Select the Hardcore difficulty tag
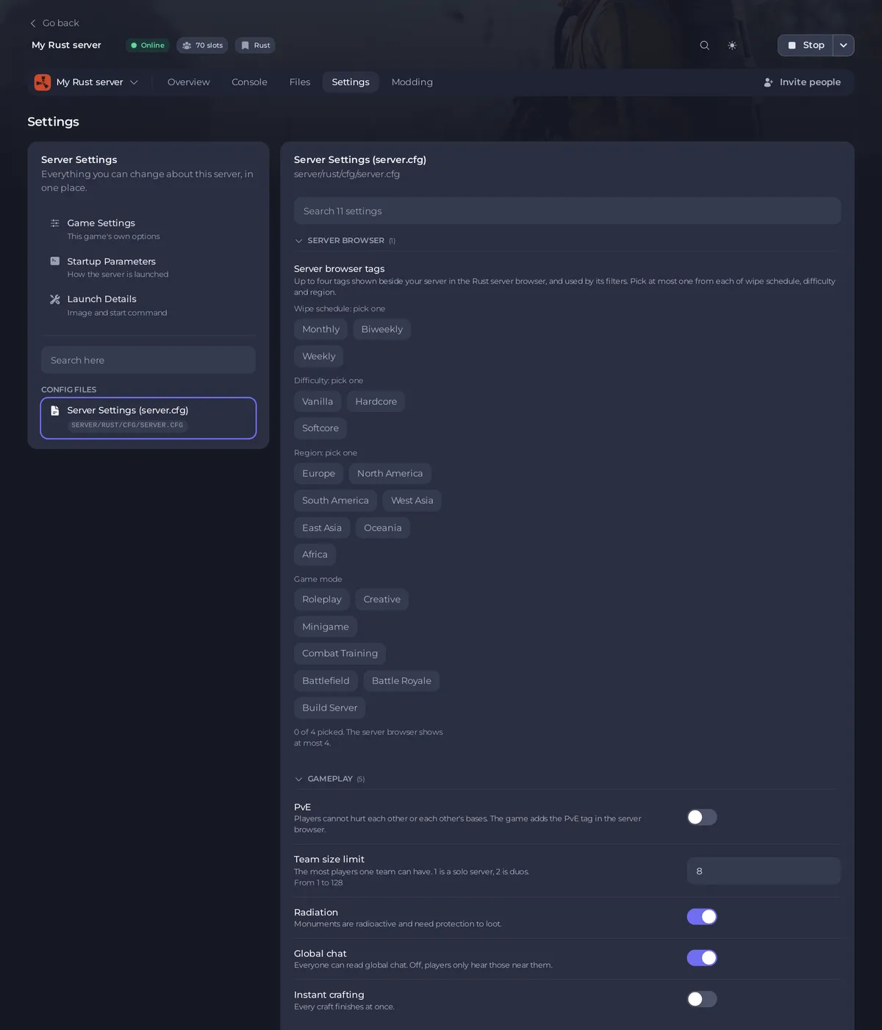 376,402
